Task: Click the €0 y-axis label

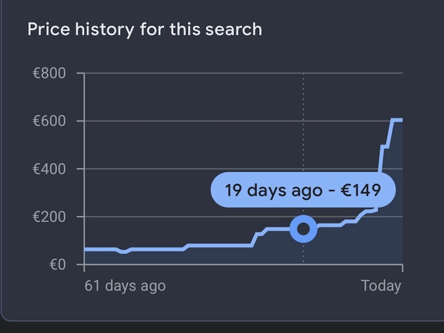Action: pyautogui.click(x=57, y=264)
